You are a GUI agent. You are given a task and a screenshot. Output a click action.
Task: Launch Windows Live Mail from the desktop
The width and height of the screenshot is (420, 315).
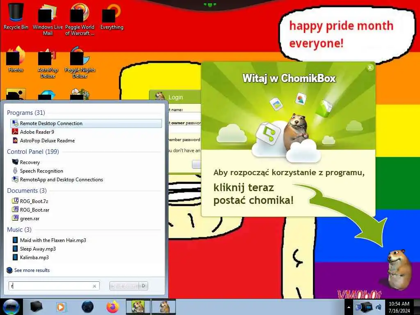[48, 19]
